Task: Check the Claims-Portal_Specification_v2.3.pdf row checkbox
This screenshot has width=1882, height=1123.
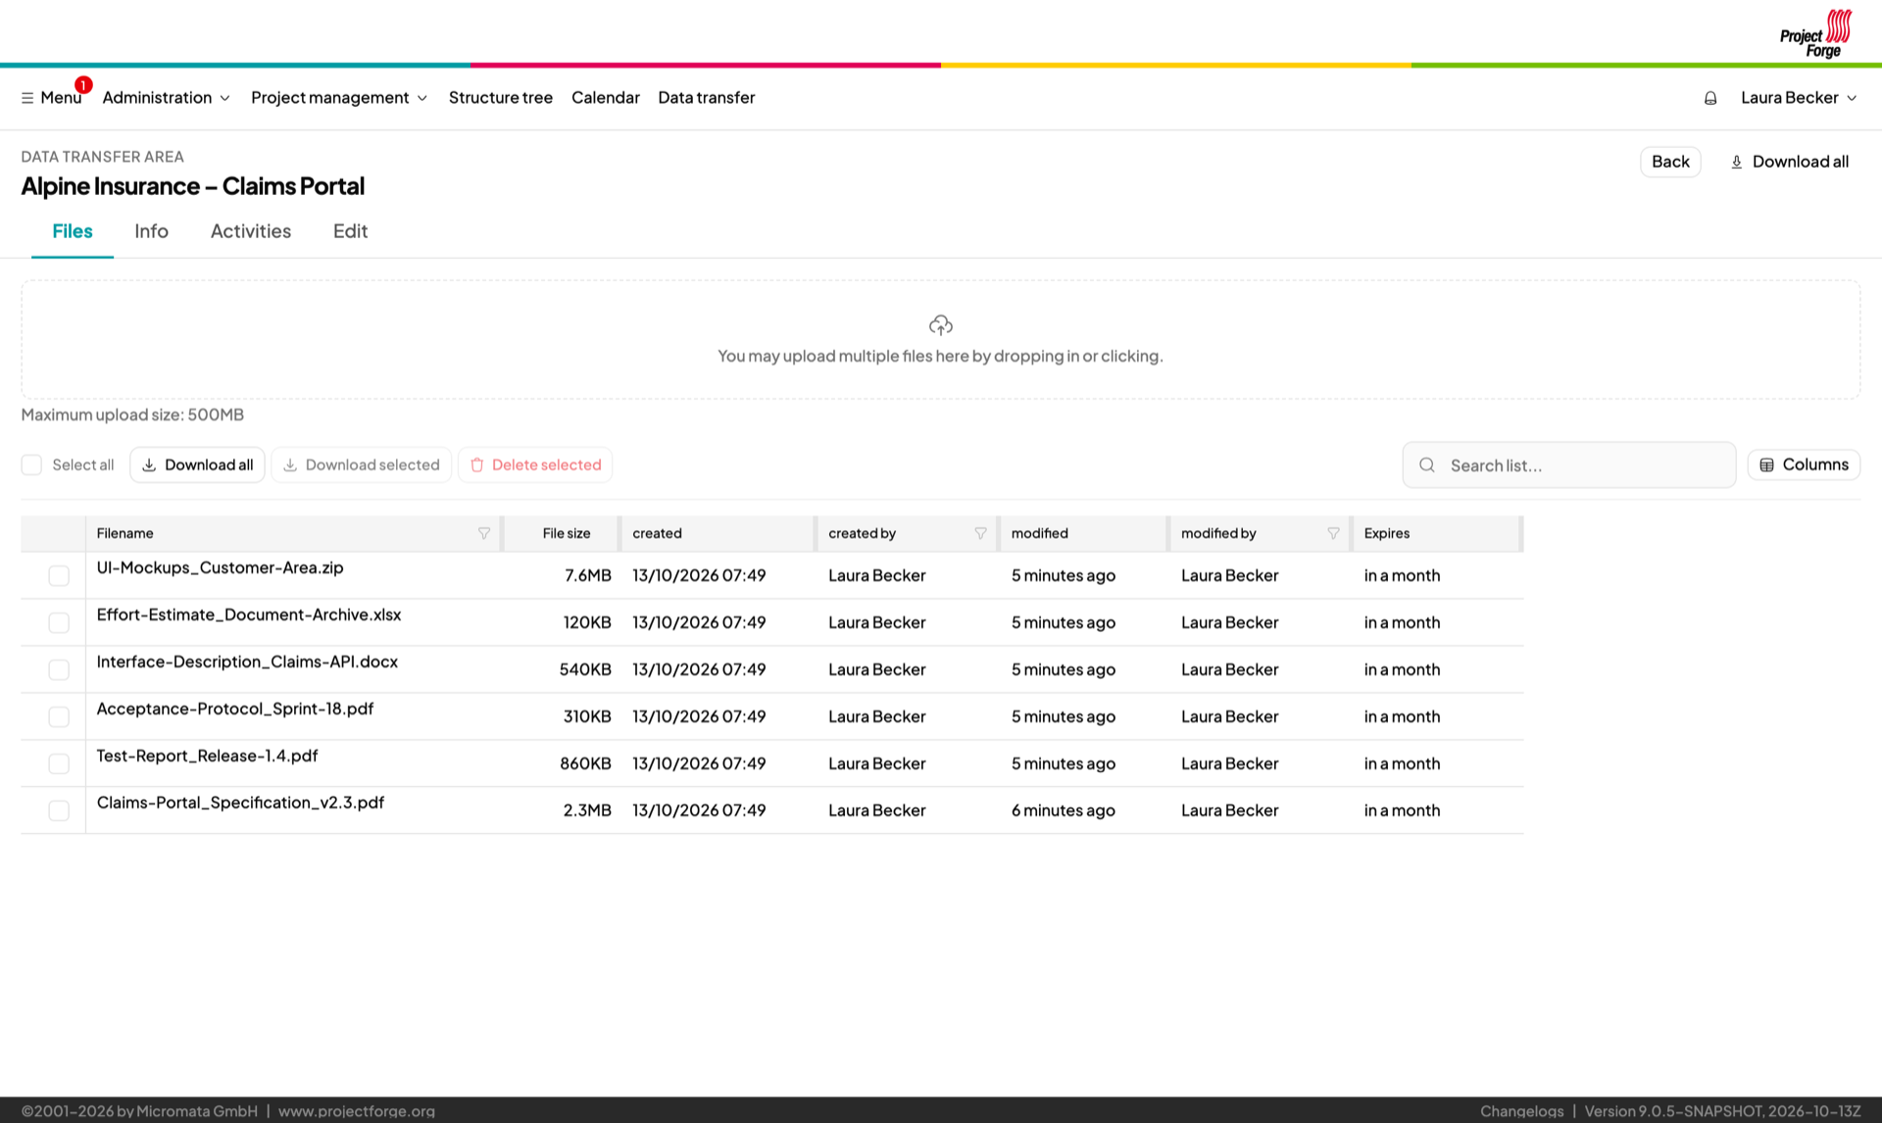Action: pos(59,810)
